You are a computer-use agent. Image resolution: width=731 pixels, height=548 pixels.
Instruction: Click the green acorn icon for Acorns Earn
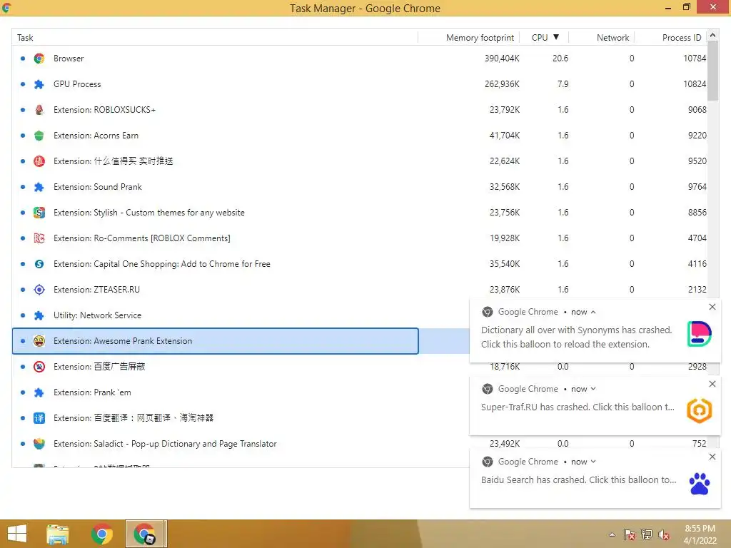[39, 135]
